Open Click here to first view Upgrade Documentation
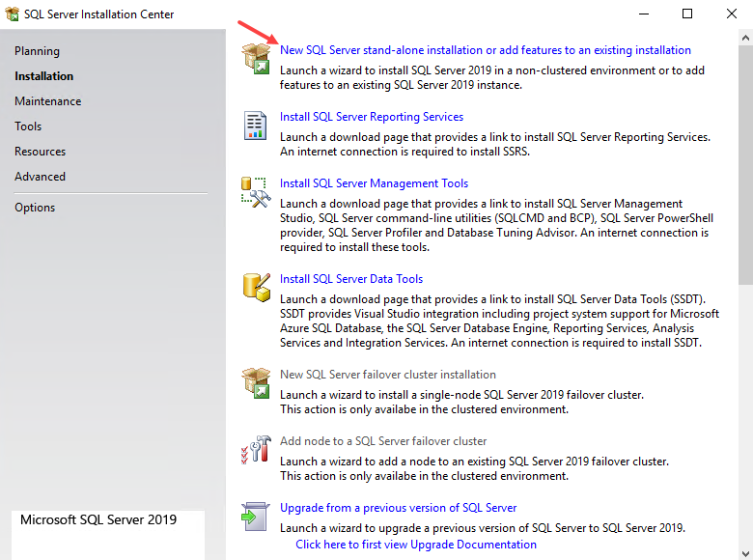The image size is (753, 560). 416,545
